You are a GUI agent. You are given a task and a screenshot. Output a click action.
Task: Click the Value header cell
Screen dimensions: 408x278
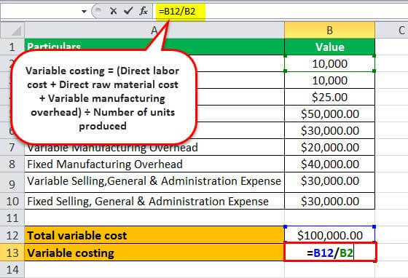pyautogui.click(x=329, y=47)
